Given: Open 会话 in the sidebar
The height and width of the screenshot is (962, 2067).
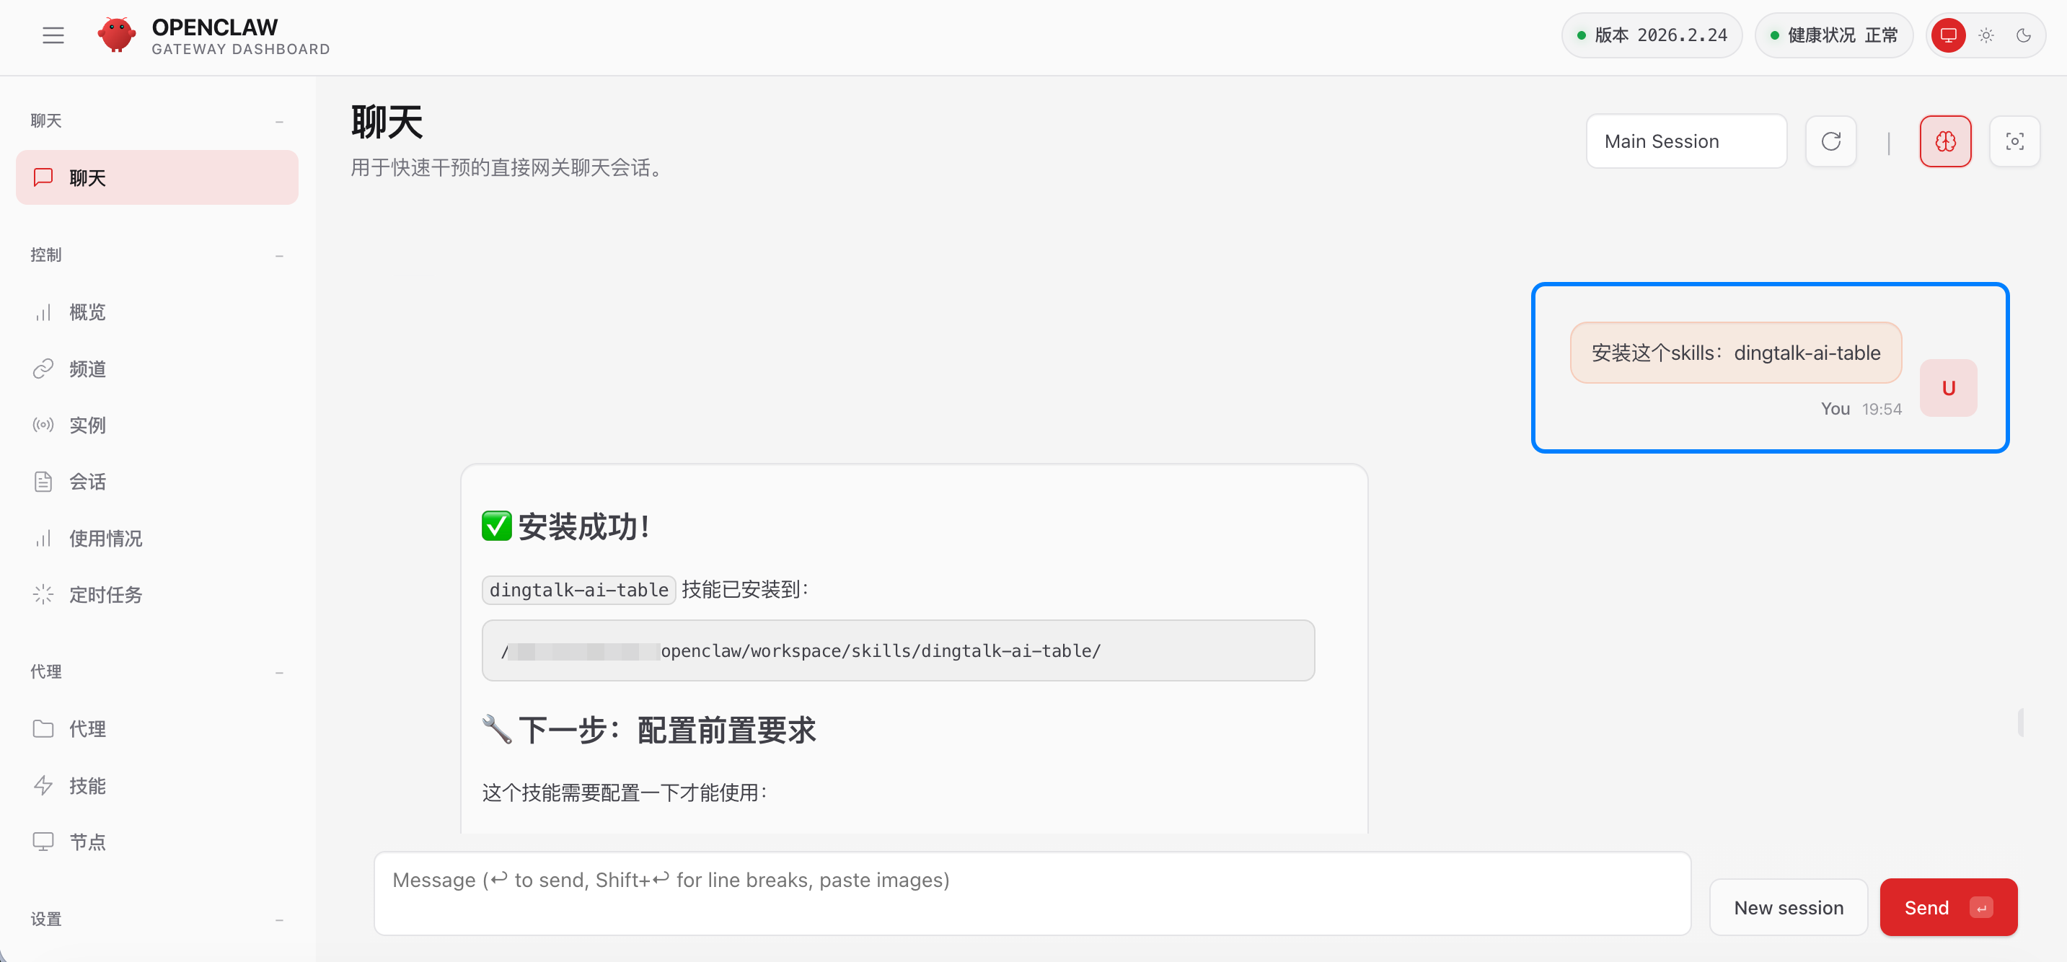Looking at the screenshot, I should [87, 482].
